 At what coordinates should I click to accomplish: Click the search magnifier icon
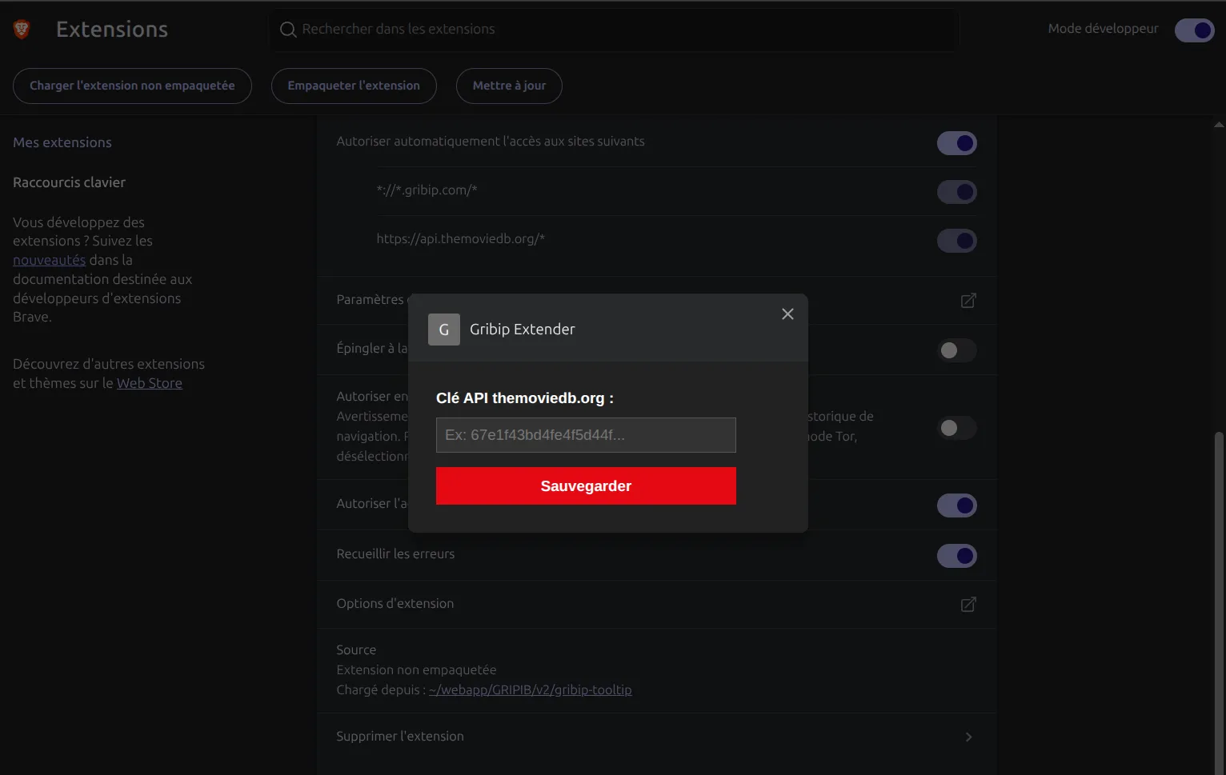pos(288,30)
